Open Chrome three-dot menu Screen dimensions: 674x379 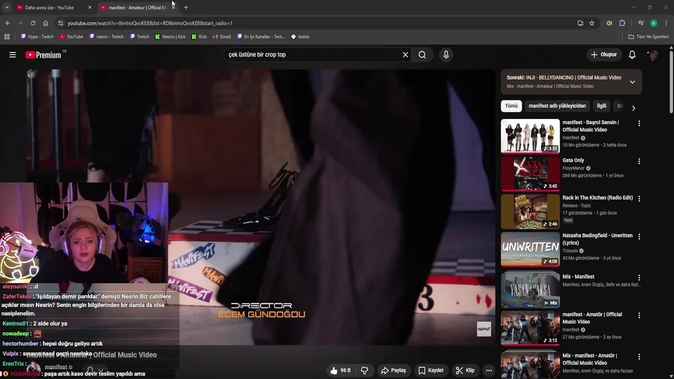pos(666,23)
